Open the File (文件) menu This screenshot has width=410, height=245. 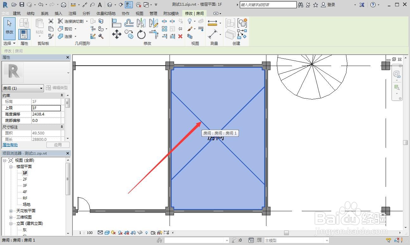pyautogui.click(x=5, y=14)
